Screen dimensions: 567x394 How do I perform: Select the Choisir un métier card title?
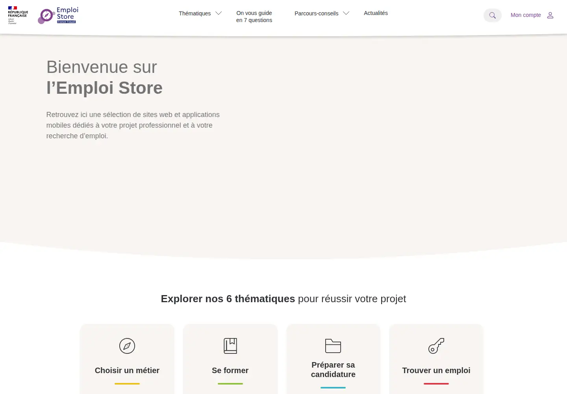(x=127, y=370)
